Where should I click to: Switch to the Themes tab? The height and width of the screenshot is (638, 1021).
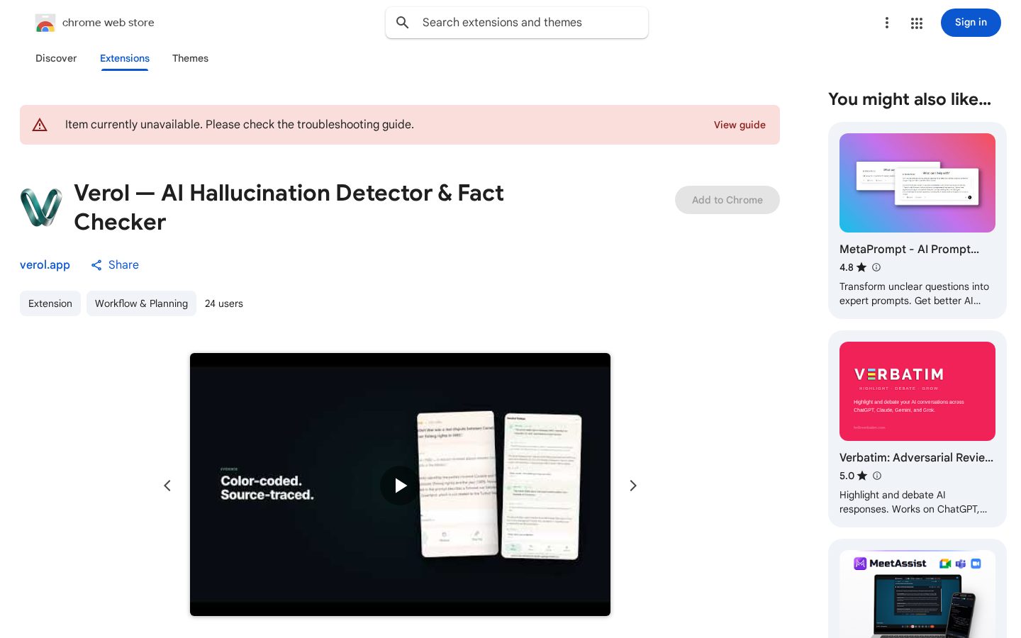[x=190, y=58]
